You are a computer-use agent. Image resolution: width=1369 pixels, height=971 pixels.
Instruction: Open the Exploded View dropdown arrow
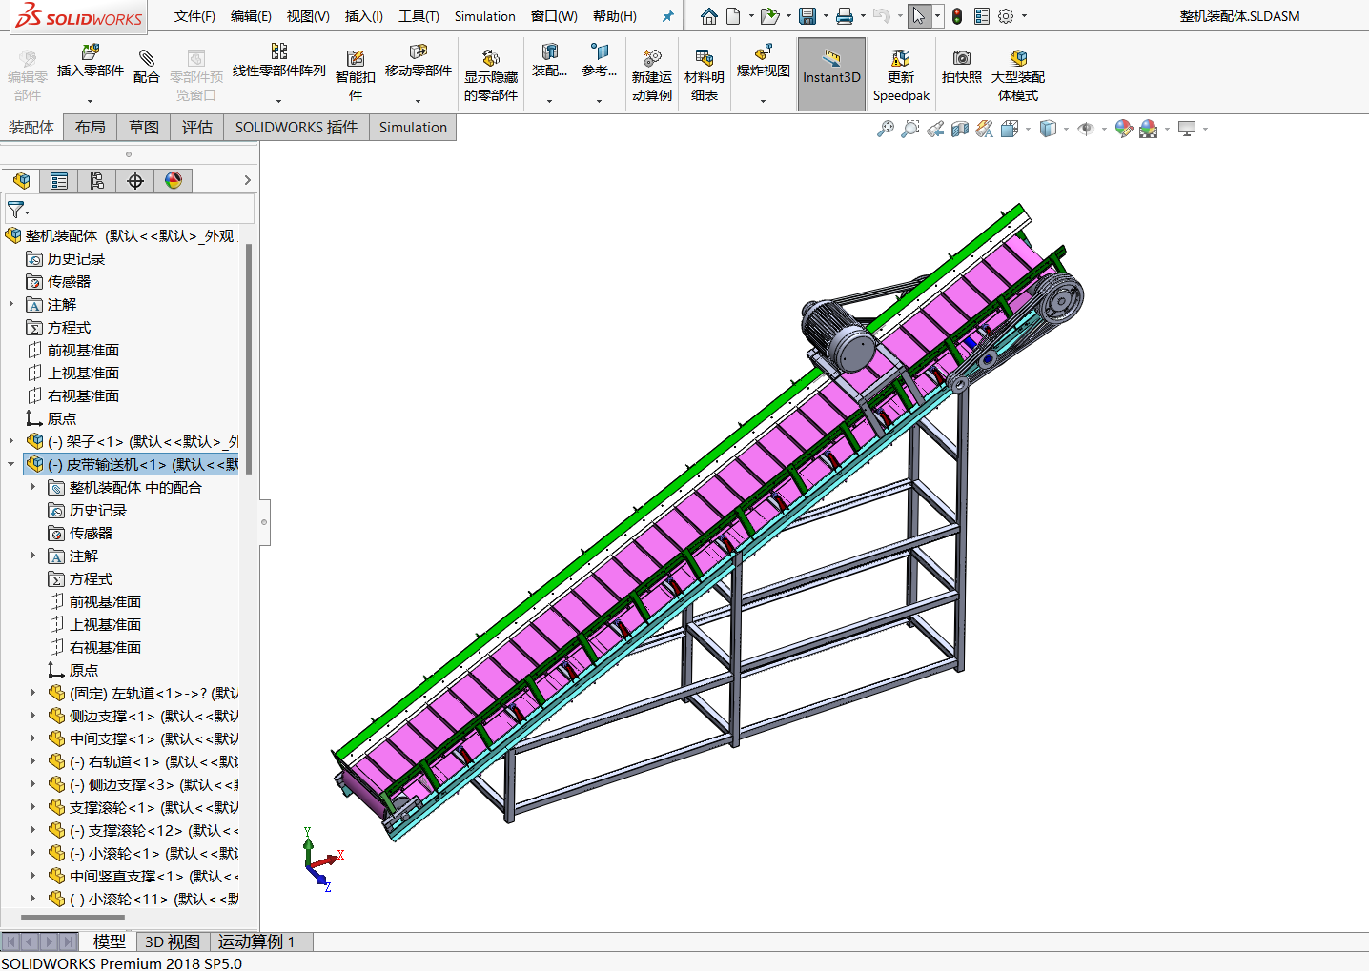coord(763,100)
